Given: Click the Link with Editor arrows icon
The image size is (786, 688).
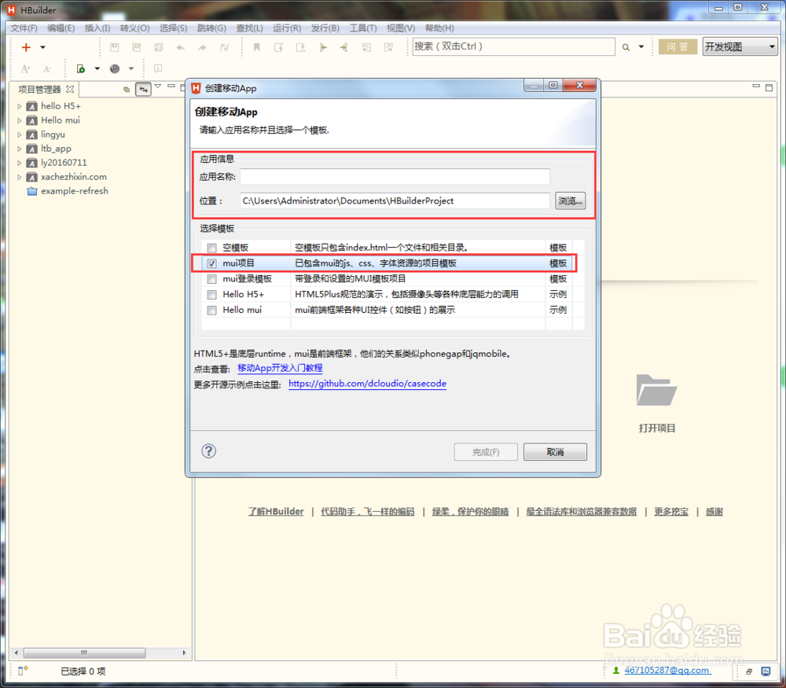Looking at the screenshot, I should pyautogui.click(x=143, y=90).
